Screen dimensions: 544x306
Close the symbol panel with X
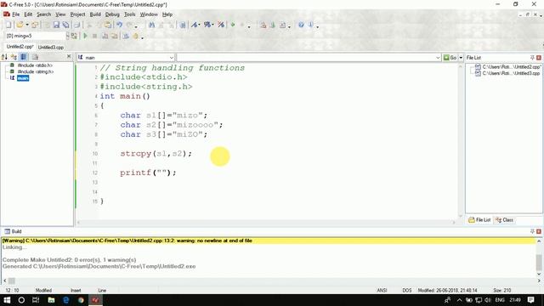pyautogui.click(x=69, y=57)
